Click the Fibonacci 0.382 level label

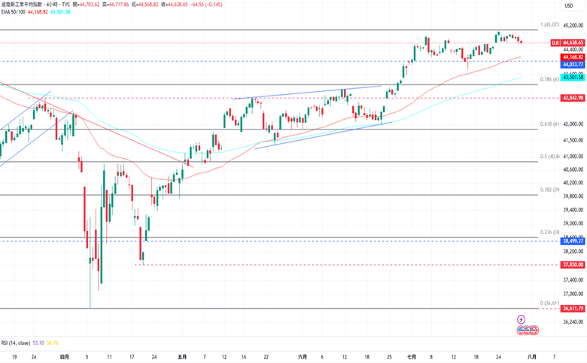549,190
